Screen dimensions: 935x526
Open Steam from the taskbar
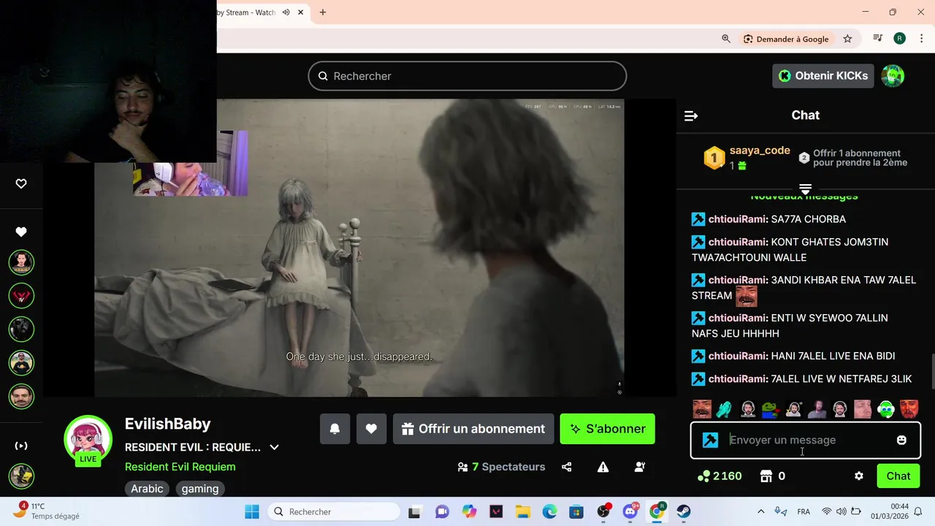pyautogui.click(x=684, y=511)
